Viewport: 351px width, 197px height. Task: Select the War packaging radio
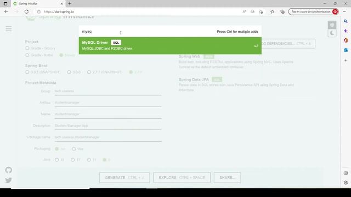click(74, 149)
